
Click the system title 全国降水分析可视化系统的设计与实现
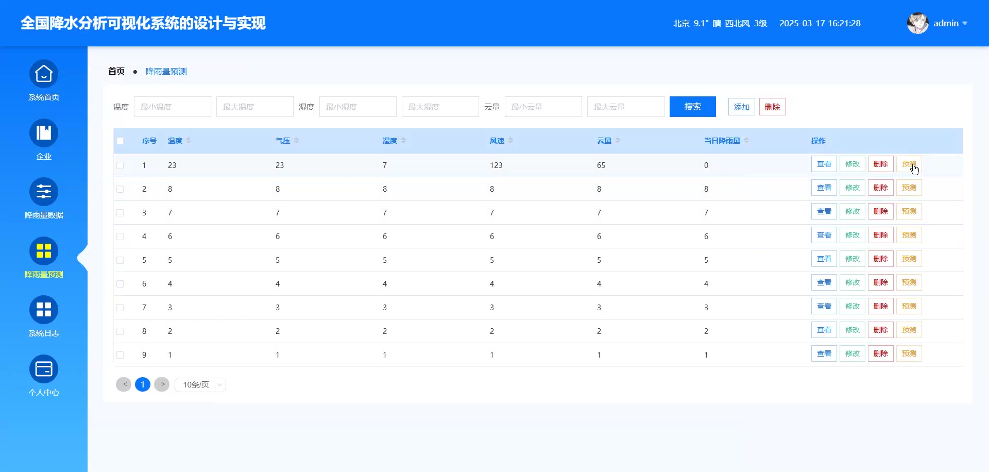click(x=143, y=23)
